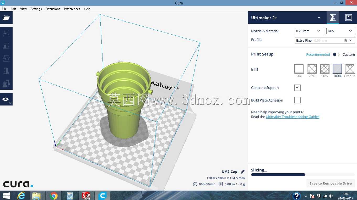Open the View menu
The height and width of the screenshot is (200, 357).
[x=24, y=9]
